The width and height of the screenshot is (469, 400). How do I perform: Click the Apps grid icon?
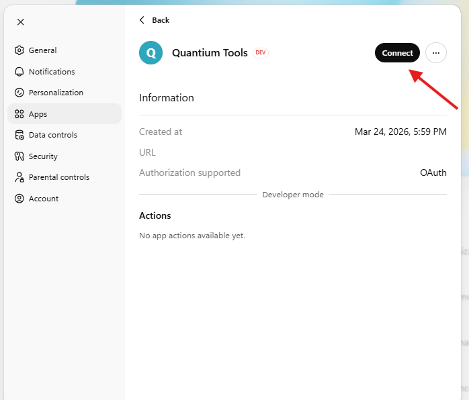pos(19,114)
